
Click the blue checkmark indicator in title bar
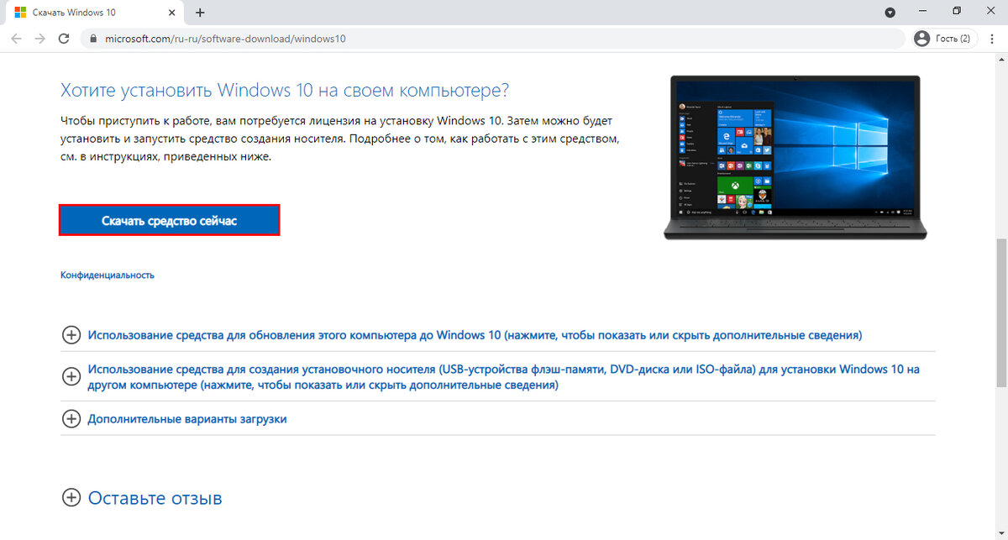tap(890, 12)
